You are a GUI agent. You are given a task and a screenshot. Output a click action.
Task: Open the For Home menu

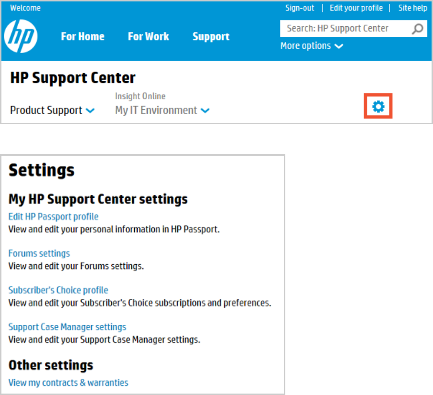[83, 37]
